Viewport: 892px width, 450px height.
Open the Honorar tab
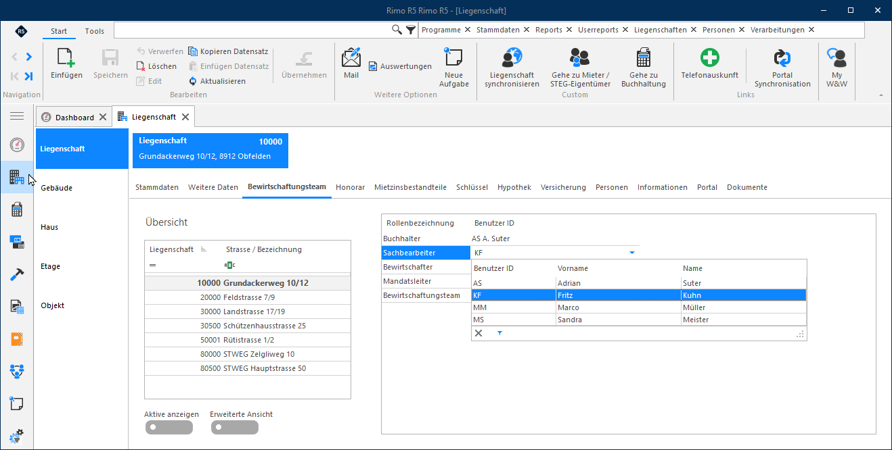click(x=351, y=187)
